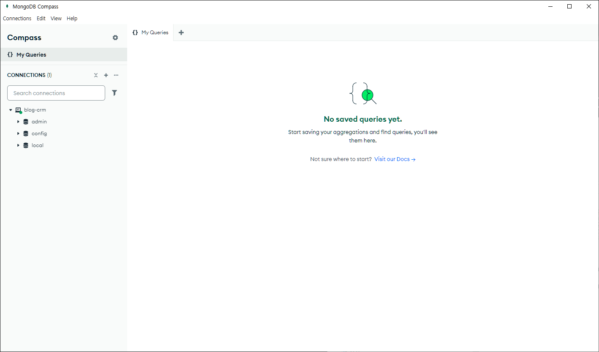Open a new tab with plus icon
Screen dimensions: 599x352
point(181,33)
